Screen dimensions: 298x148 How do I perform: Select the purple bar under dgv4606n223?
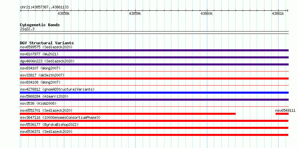[154, 64]
